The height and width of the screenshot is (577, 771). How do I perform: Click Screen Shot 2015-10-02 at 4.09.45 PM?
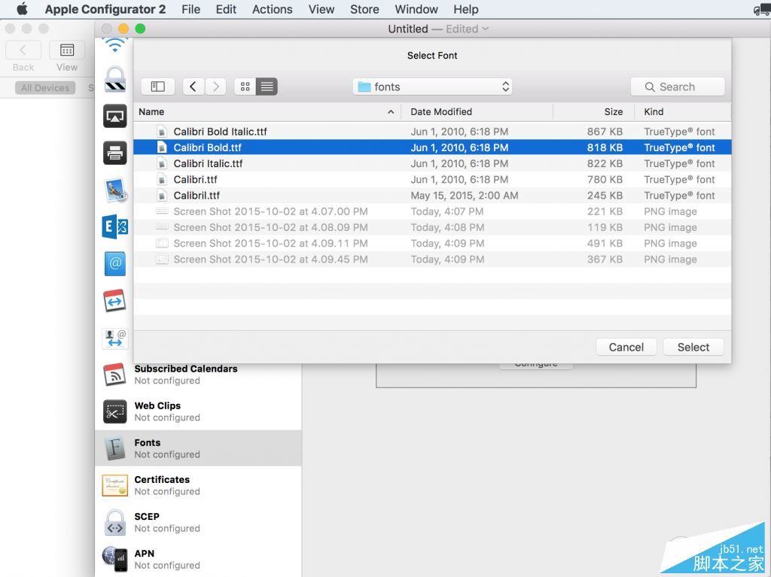click(x=432, y=260)
